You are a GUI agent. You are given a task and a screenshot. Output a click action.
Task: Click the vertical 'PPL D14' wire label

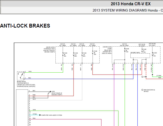(113, 67)
